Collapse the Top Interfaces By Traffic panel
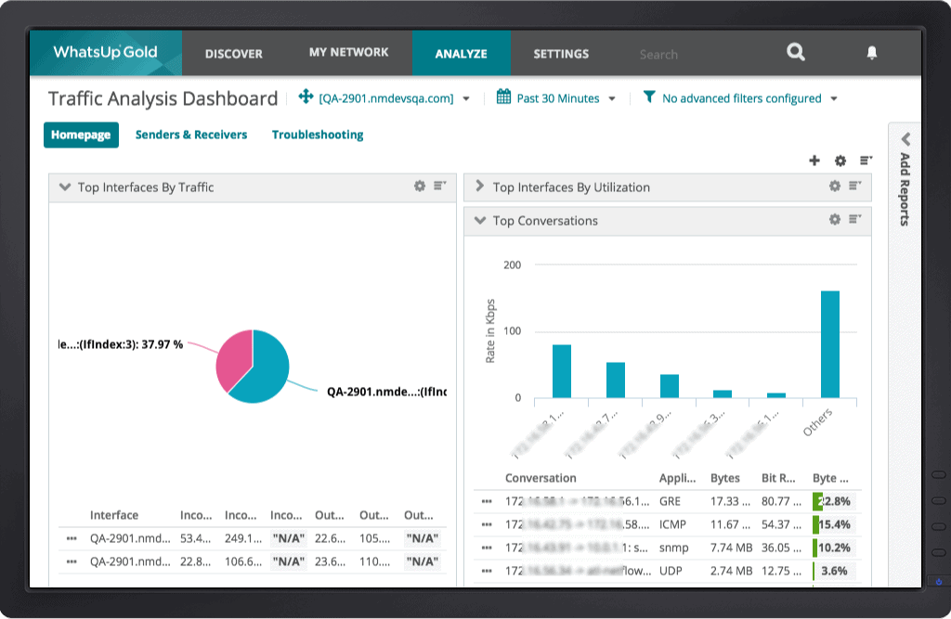This screenshot has width=951, height=619. click(65, 187)
